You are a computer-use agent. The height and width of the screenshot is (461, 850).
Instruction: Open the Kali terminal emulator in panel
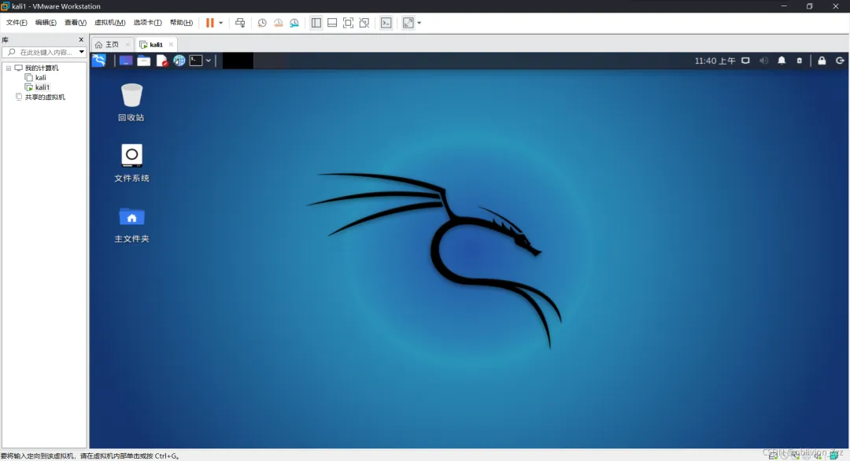(x=196, y=61)
